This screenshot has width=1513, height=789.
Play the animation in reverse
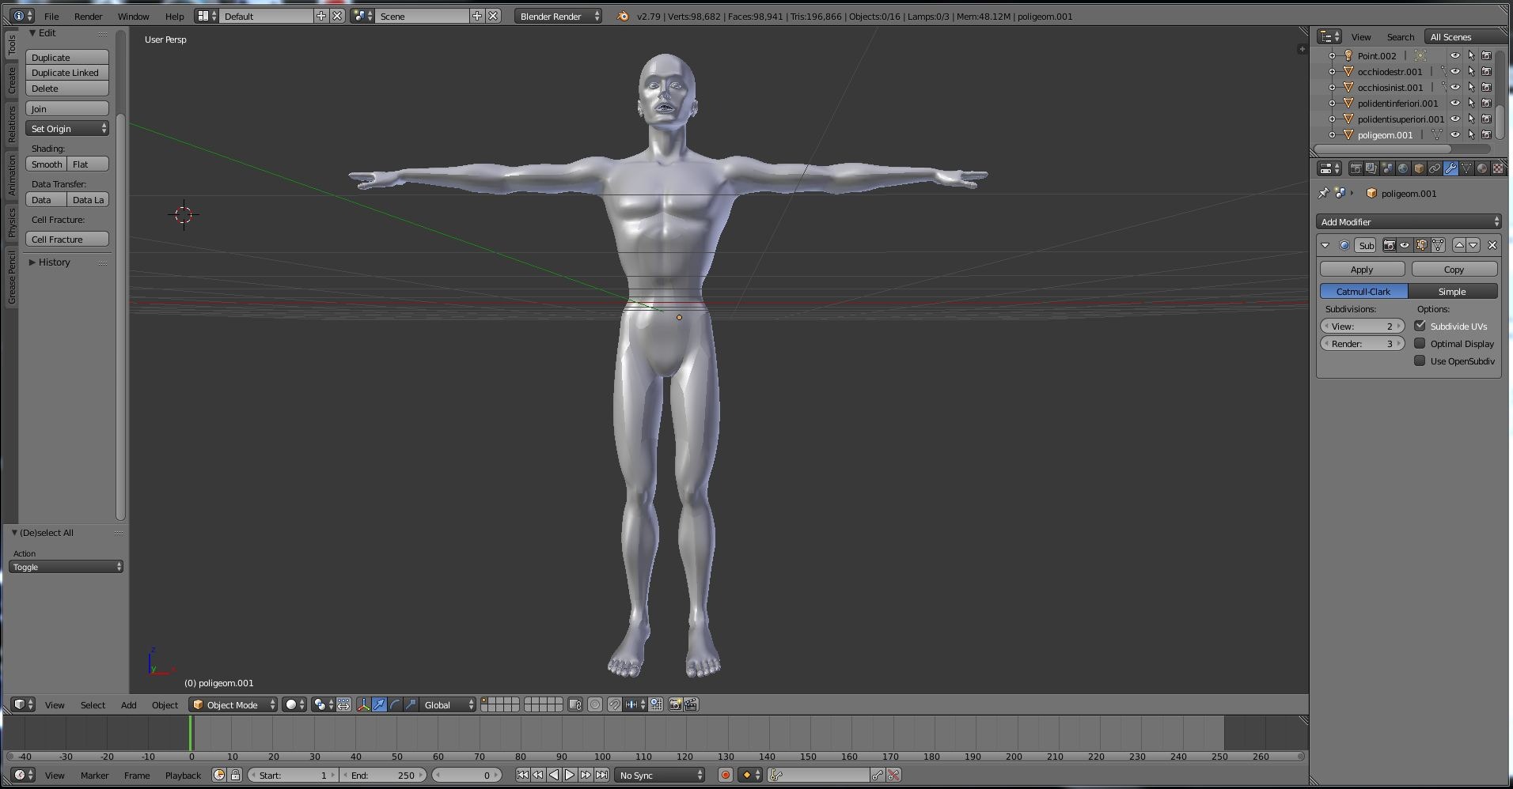coord(554,775)
